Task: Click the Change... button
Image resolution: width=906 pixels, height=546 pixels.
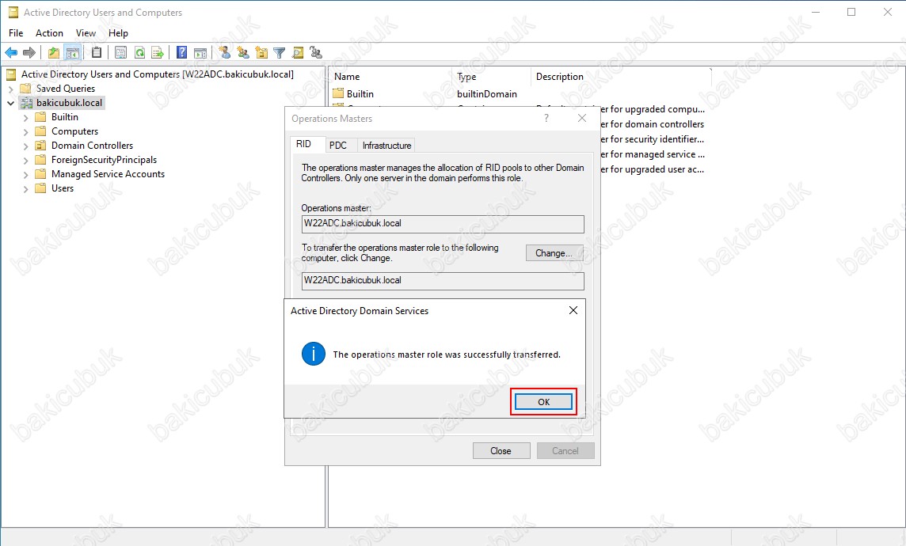Action: point(554,252)
